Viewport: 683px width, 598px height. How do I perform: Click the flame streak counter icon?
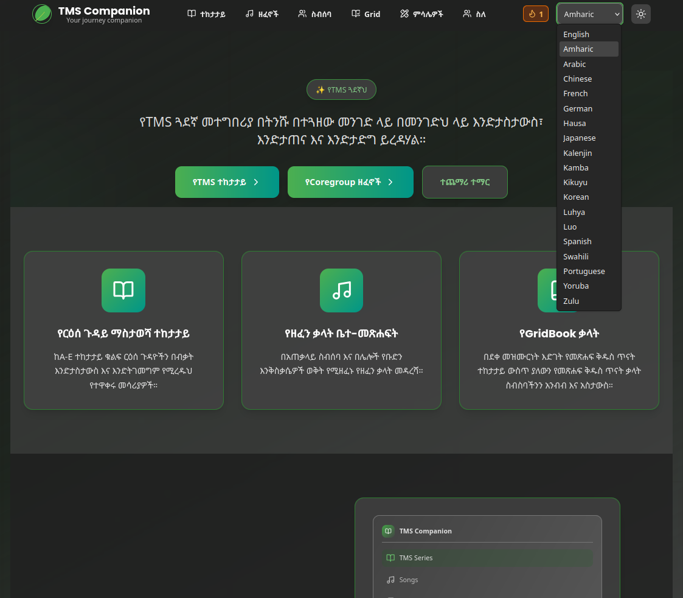point(532,14)
